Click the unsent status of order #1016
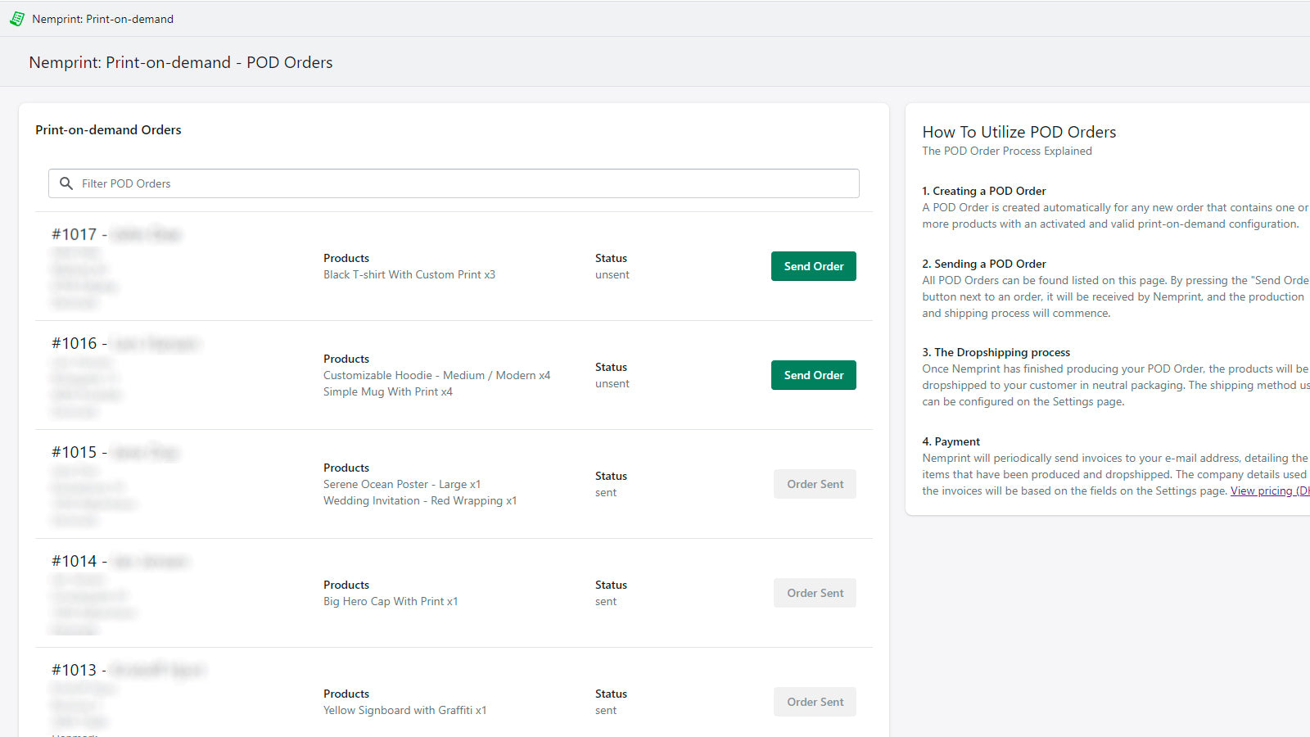Image resolution: width=1310 pixels, height=737 pixels. [612, 383]
